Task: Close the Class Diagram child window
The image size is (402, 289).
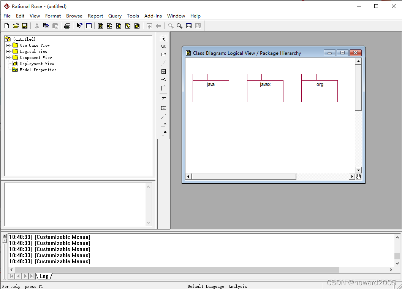Action: (355, 53)
